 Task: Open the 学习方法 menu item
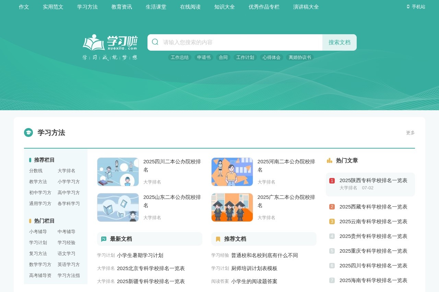pos(87,7)
